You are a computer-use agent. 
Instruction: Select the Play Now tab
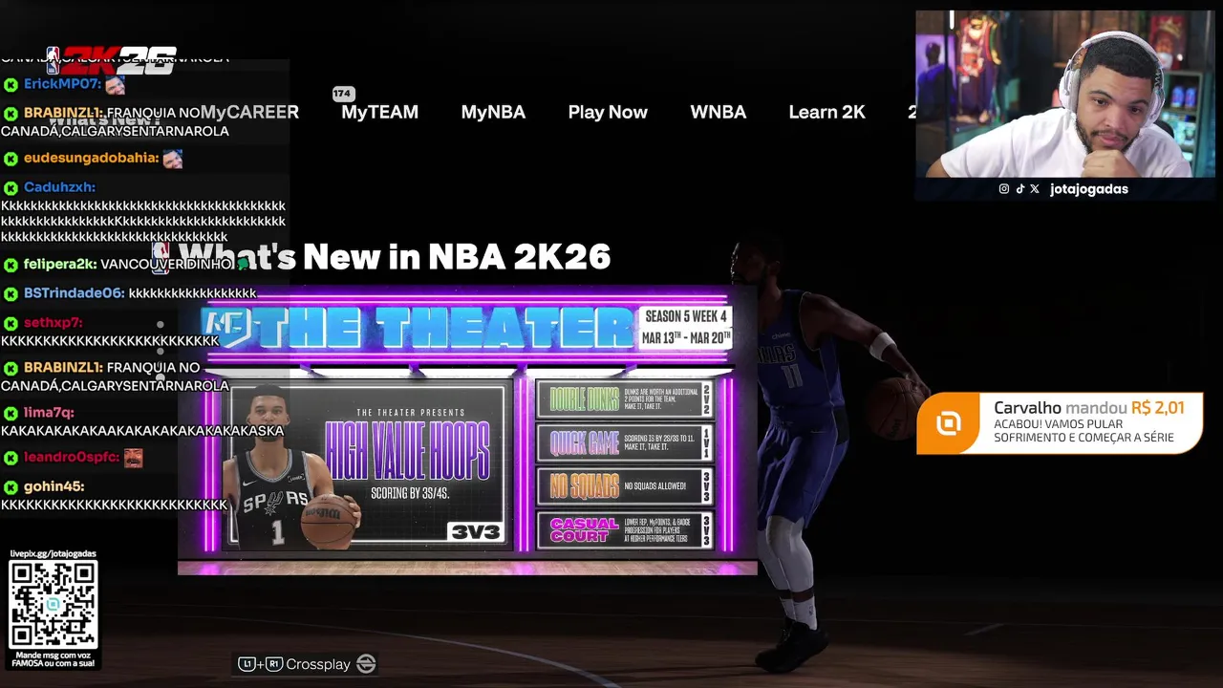coord(608,112)
